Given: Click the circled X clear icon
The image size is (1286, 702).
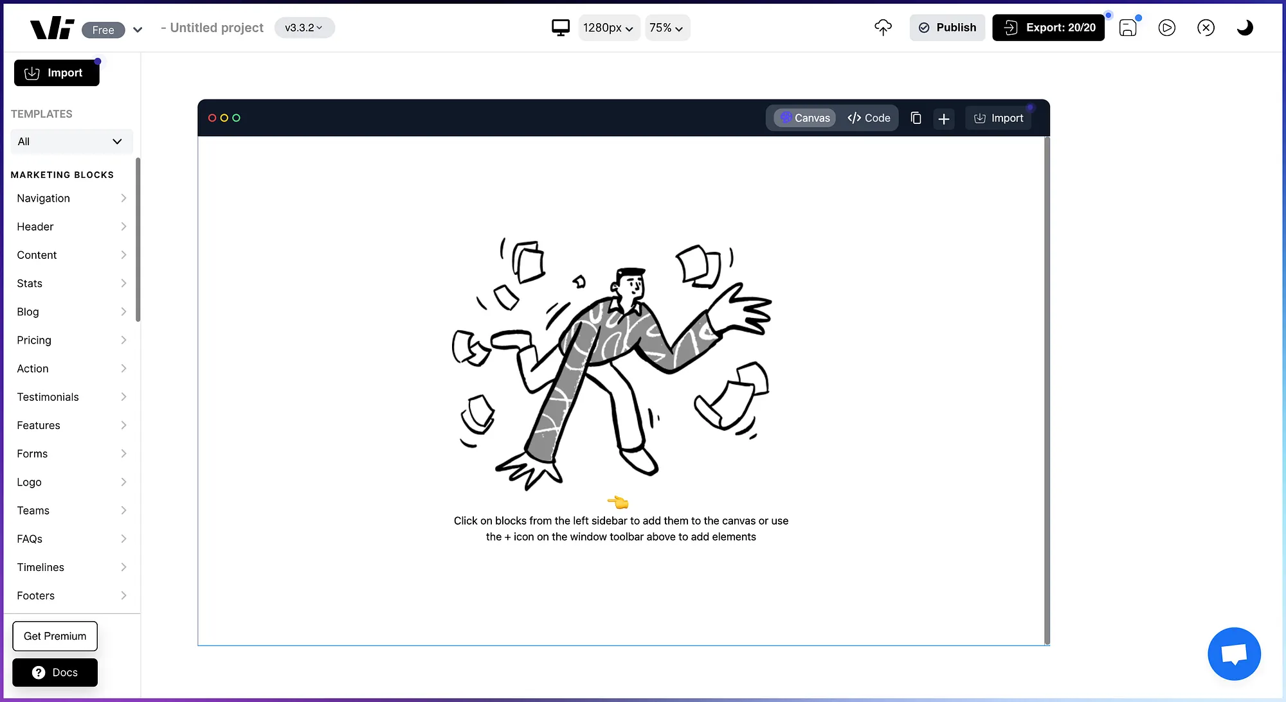Looking at the screenshot, I should tap(1206, 28).
